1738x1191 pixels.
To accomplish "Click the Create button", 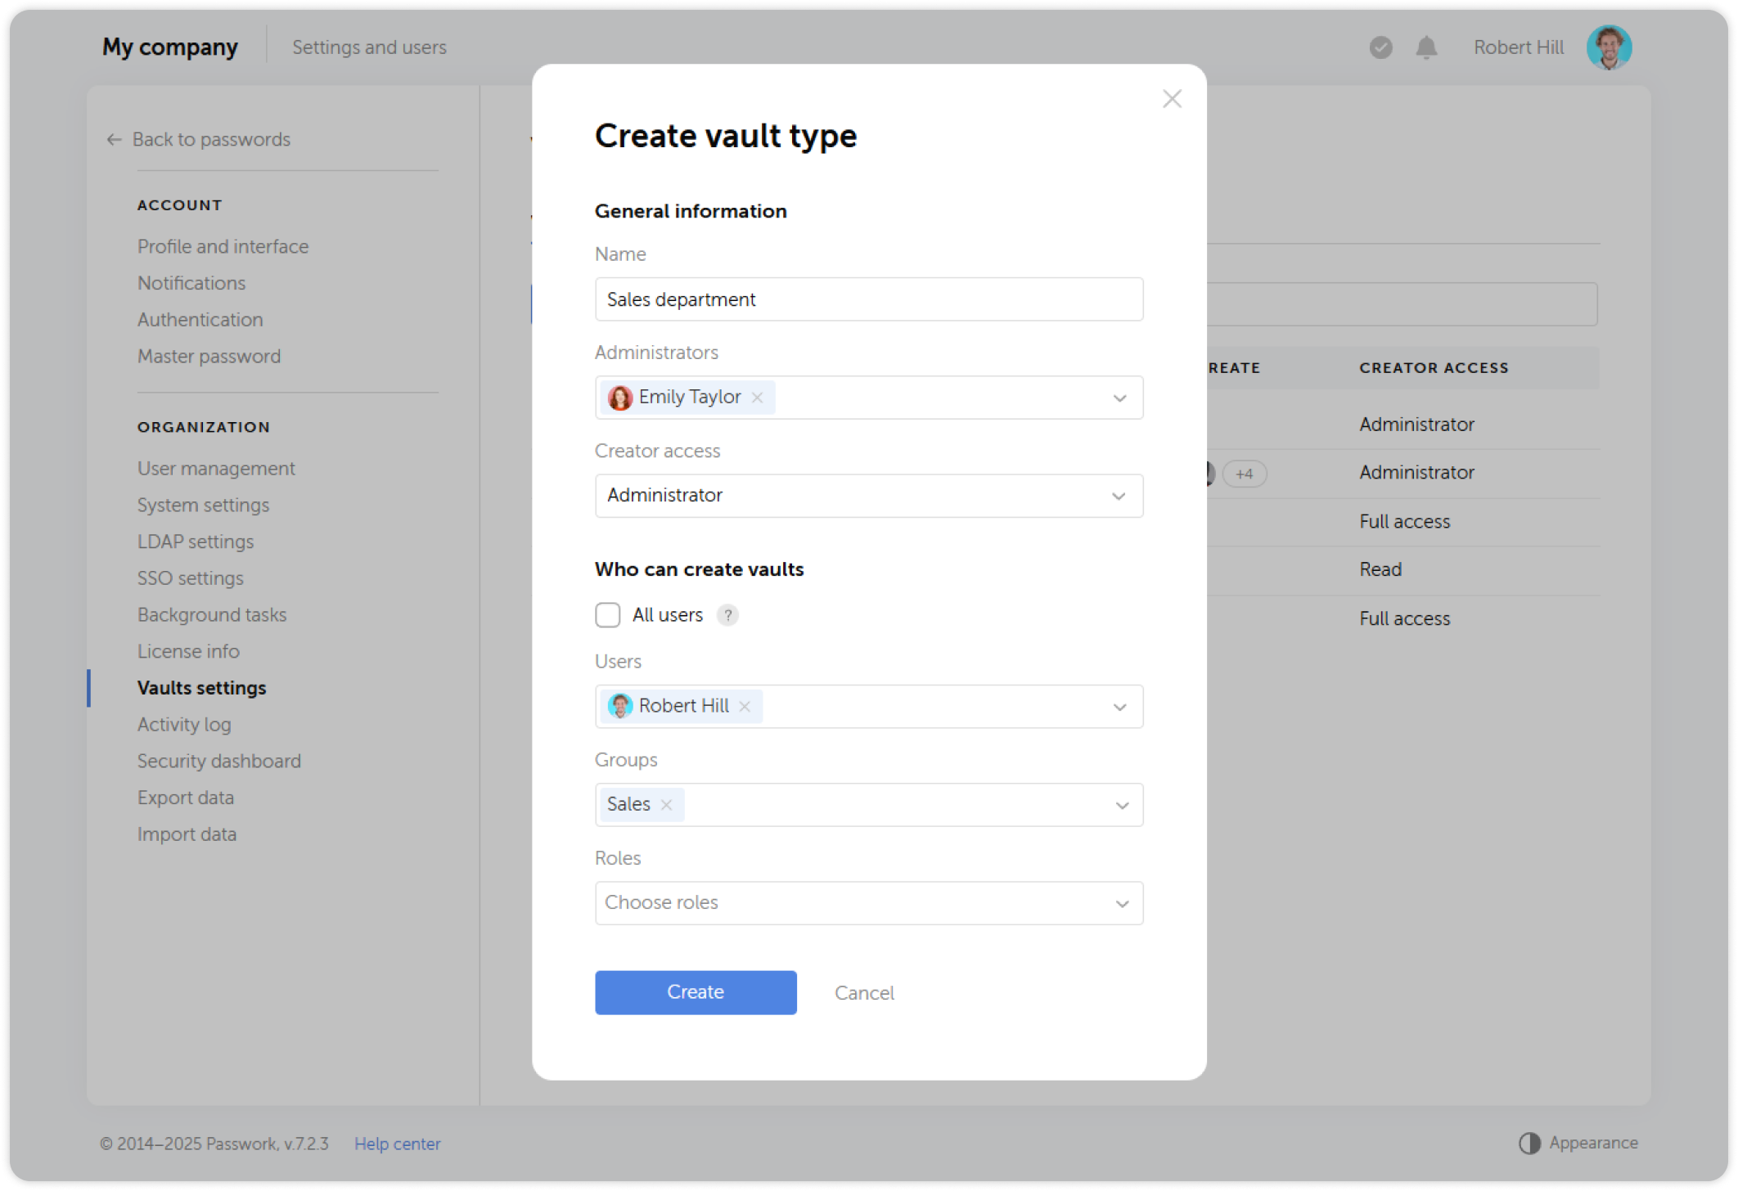I will point(695,991).
